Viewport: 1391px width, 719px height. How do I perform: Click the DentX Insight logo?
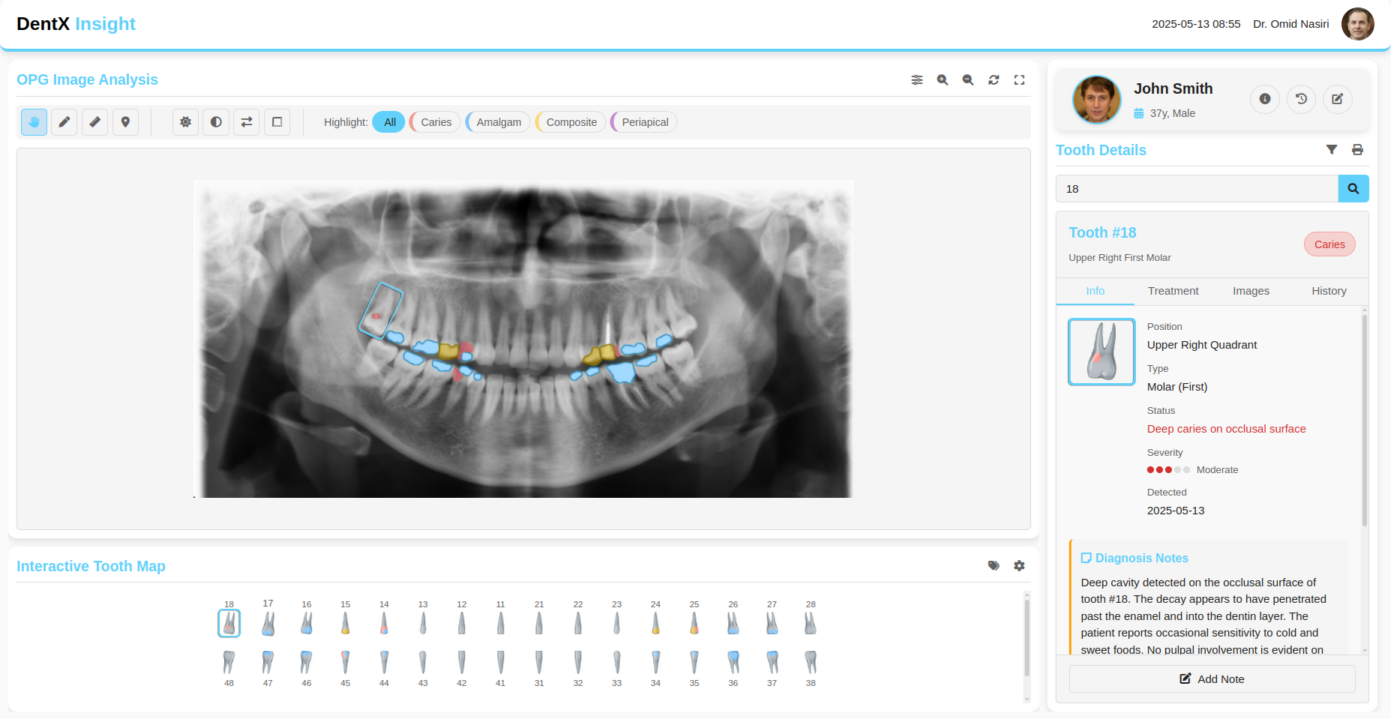pyautogui.click(x=76, y=24)
